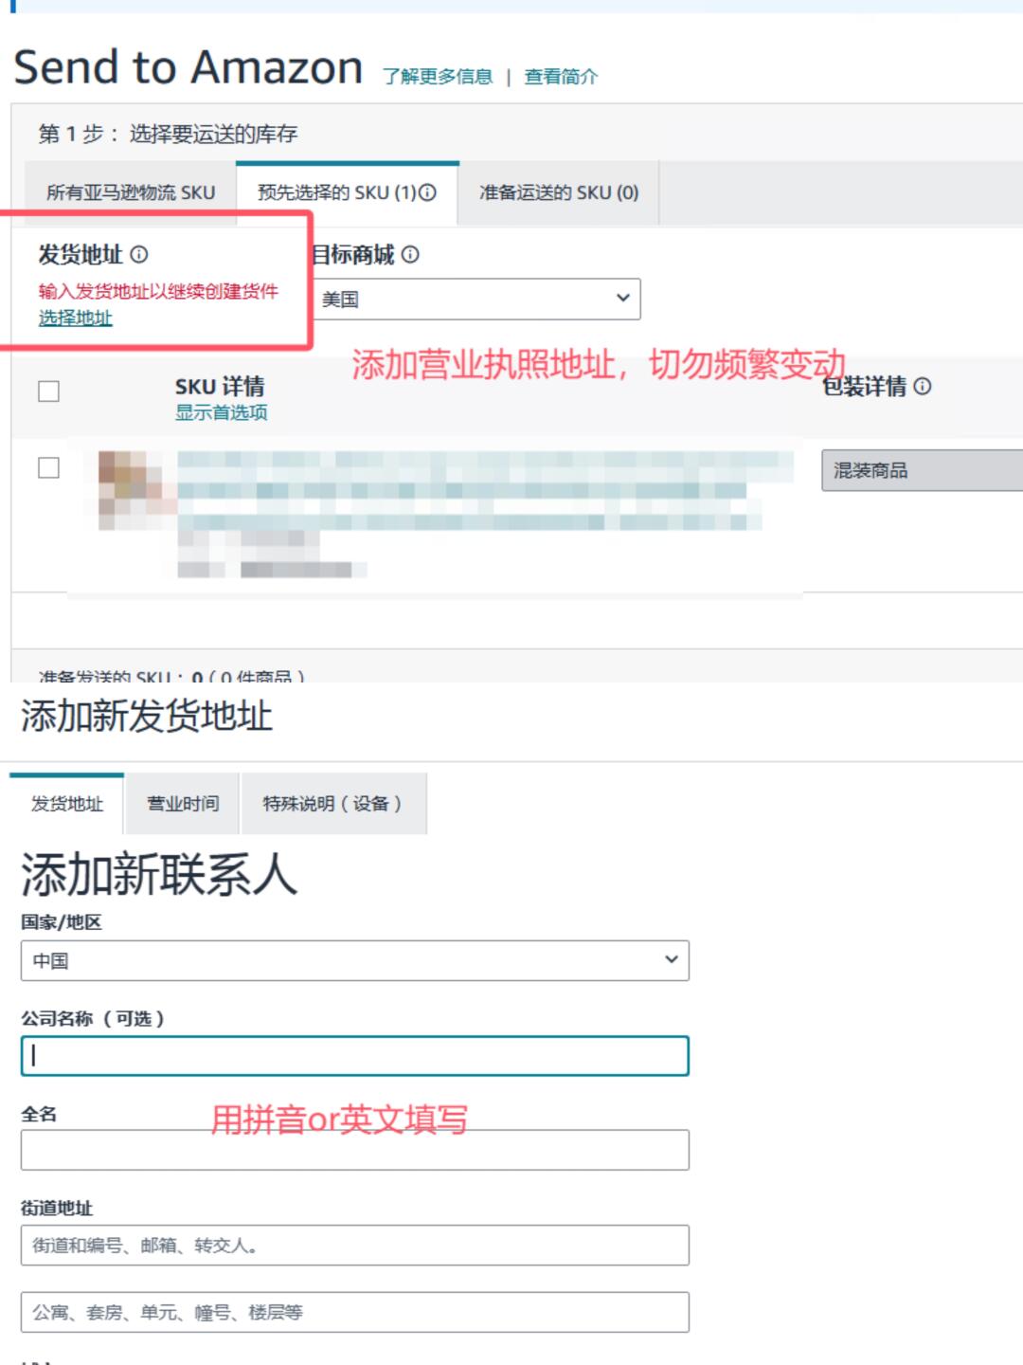Click the red 输入发货地址以继续创建货件 warning text
This screenshot has height=1365, width=1023.
pyautogui.click(x=158, y=292)
